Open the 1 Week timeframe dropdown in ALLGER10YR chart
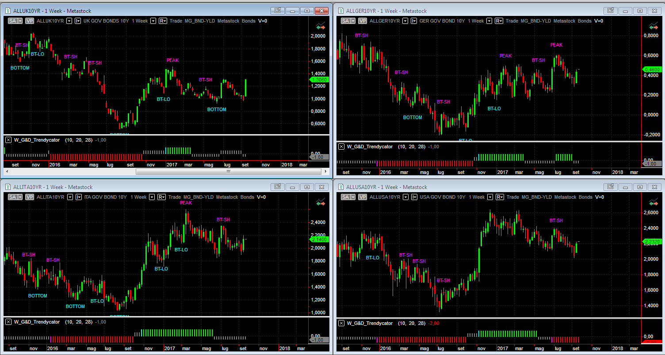The height and width of the screenshot is (355, 665). click(x=489, y=21)
